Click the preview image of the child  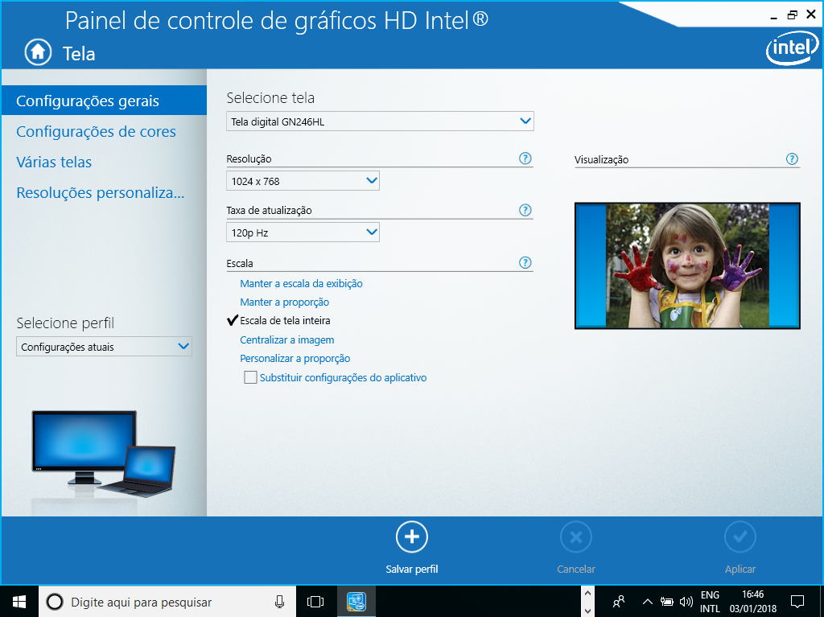[687, 266]
